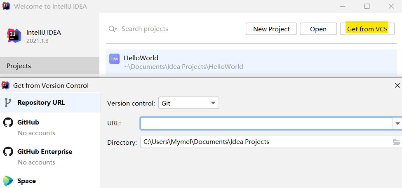
Task: Select Repository URL option
Action: (x=50, y=103)
